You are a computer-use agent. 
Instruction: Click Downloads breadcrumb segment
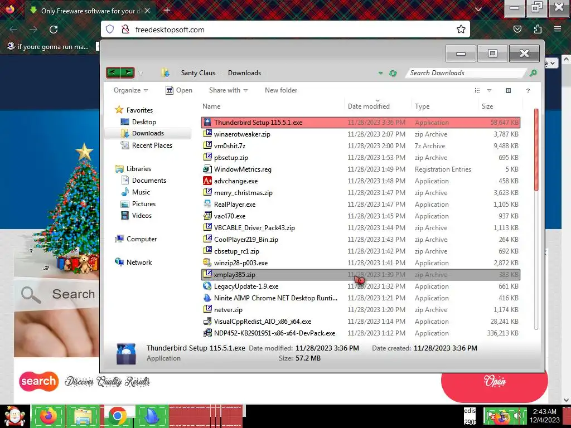tap(244, 73)
